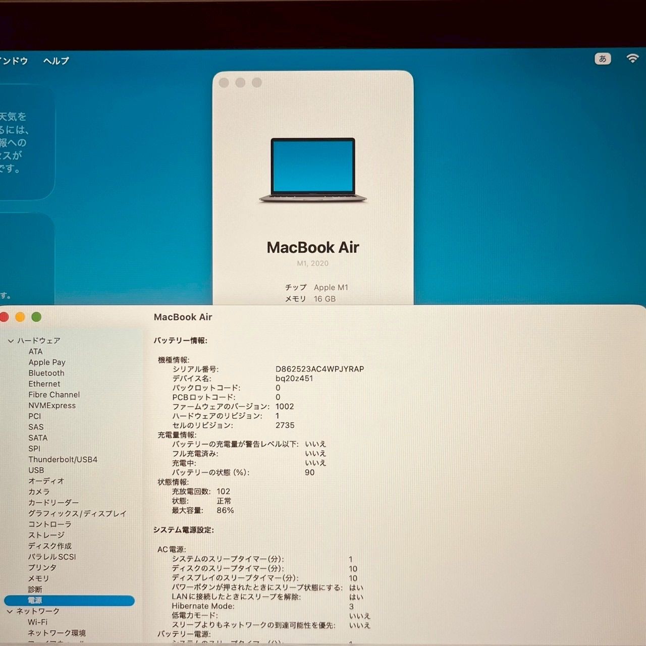Select Bluetooth in the sidebar
Screen dimensions: 646x646
coord(46,373)
